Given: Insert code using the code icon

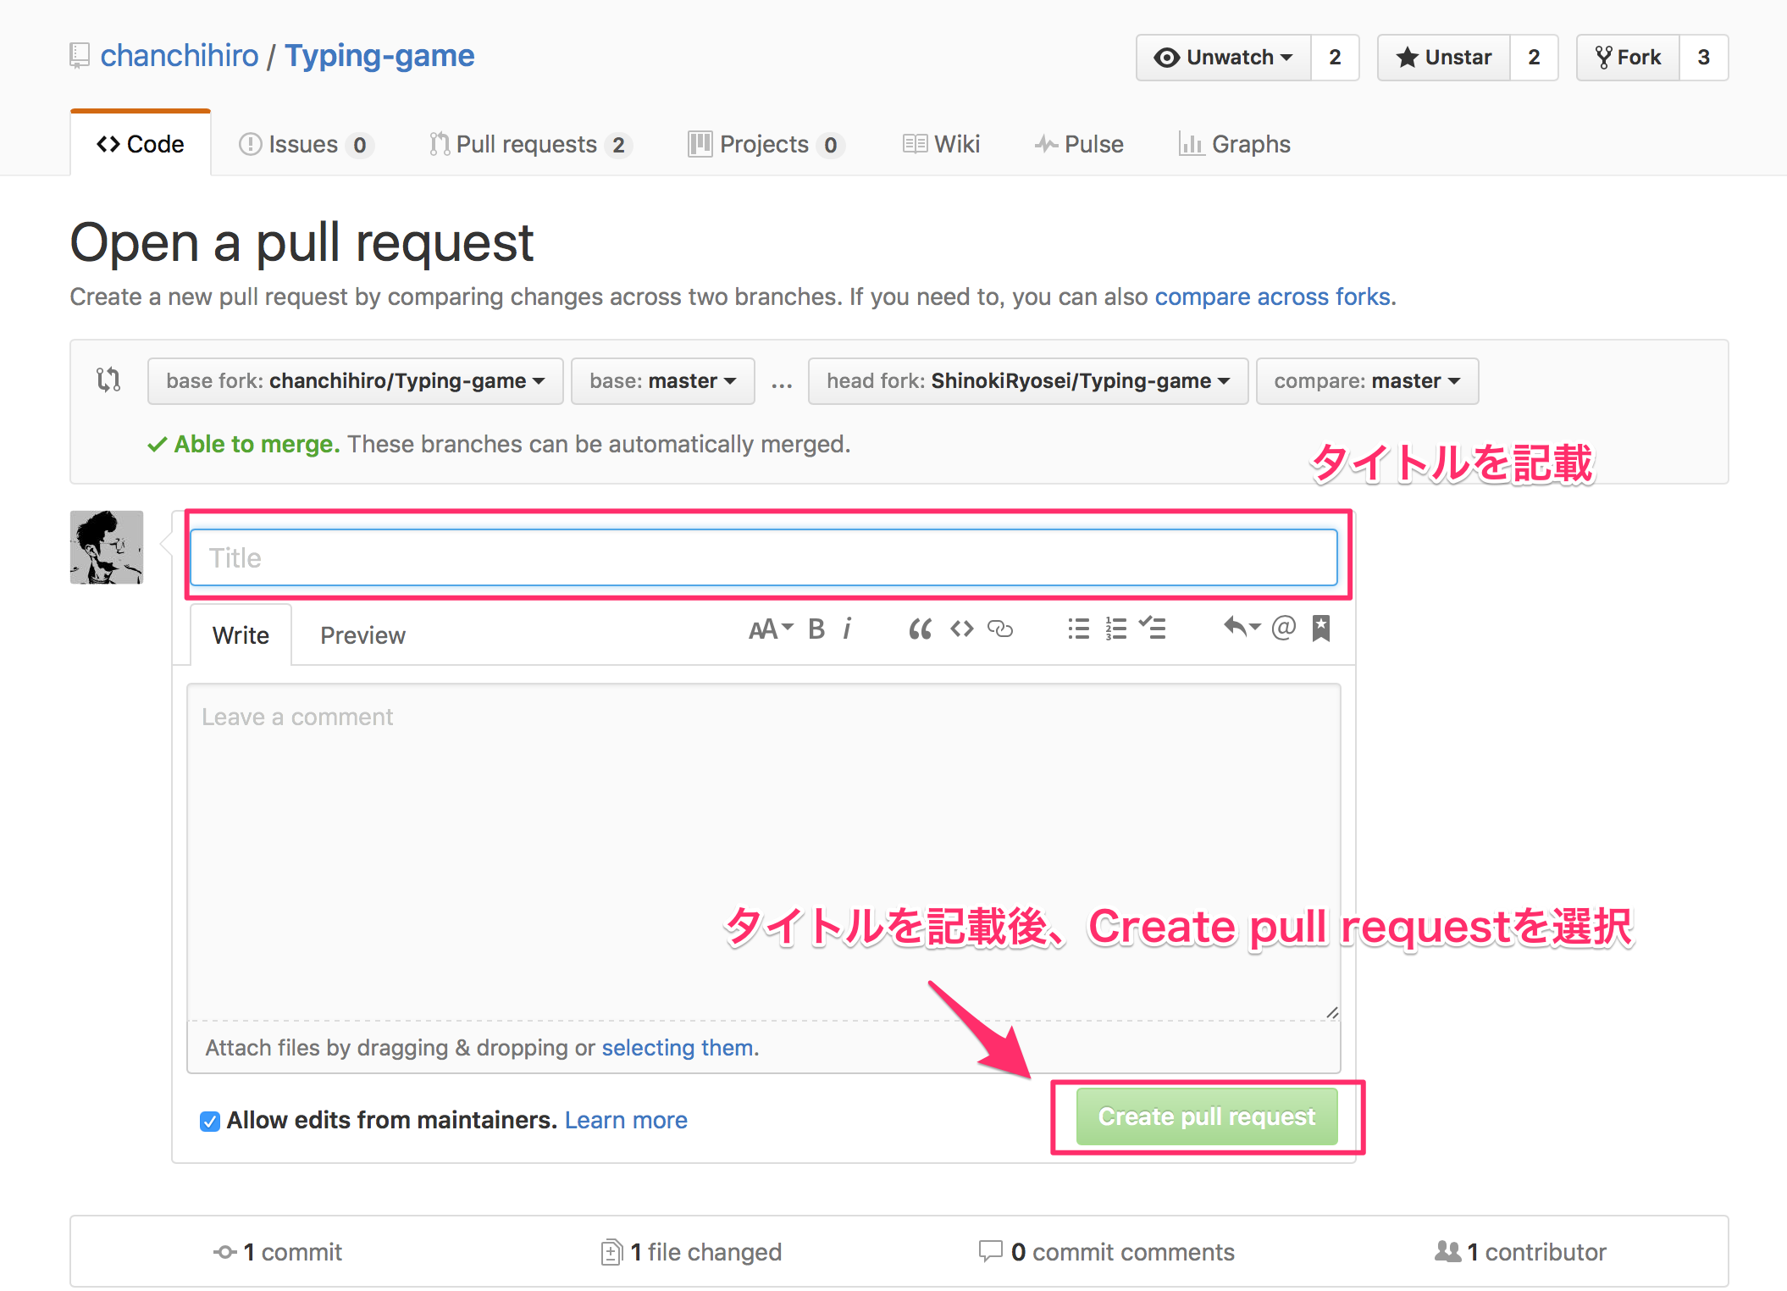Looking at the screenshot, I should coord(961,629).
